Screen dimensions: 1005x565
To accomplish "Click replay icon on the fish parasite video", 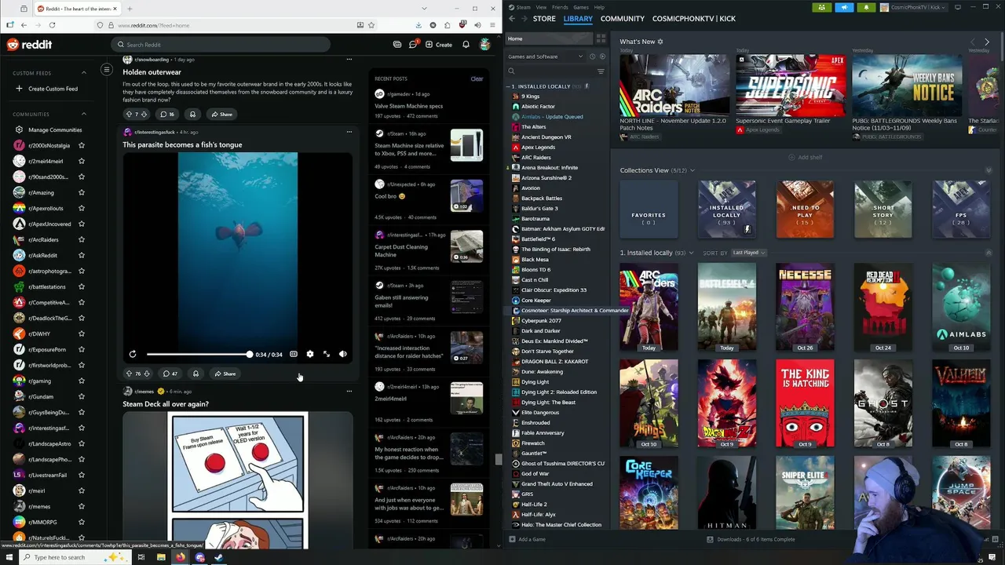I will (133, 355).
